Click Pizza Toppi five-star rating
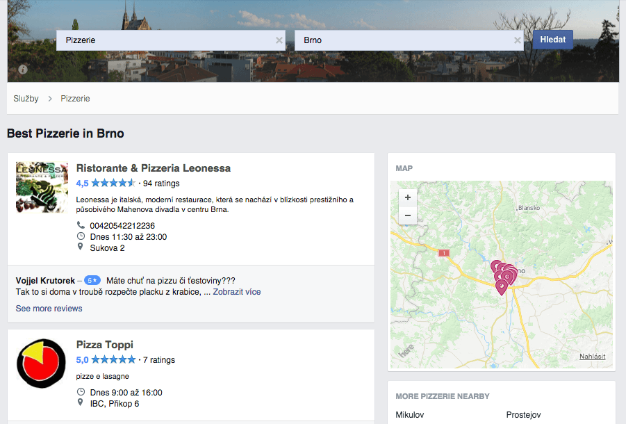 click(114, 360)
